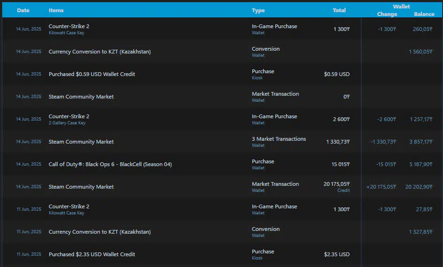The width and height of the screenshot is (443, 267).
Task: Click the 1 330,73₸ total value
Action: pyautogui.click(x=338, y=142)
